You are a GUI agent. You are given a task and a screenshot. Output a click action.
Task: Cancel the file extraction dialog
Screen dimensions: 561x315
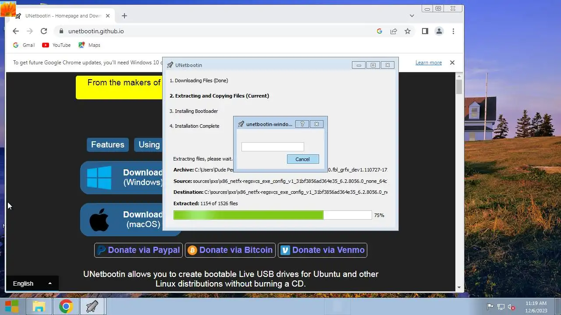pyautogui.click(x=302, y=159)
